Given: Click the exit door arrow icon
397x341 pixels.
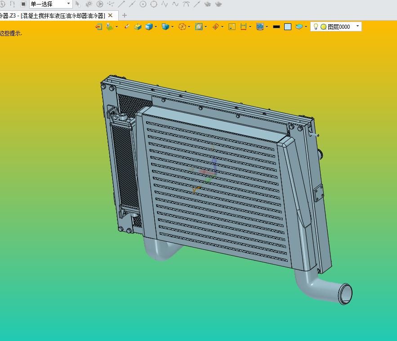Looking at the screenshot, I should (x=99, y=27).
